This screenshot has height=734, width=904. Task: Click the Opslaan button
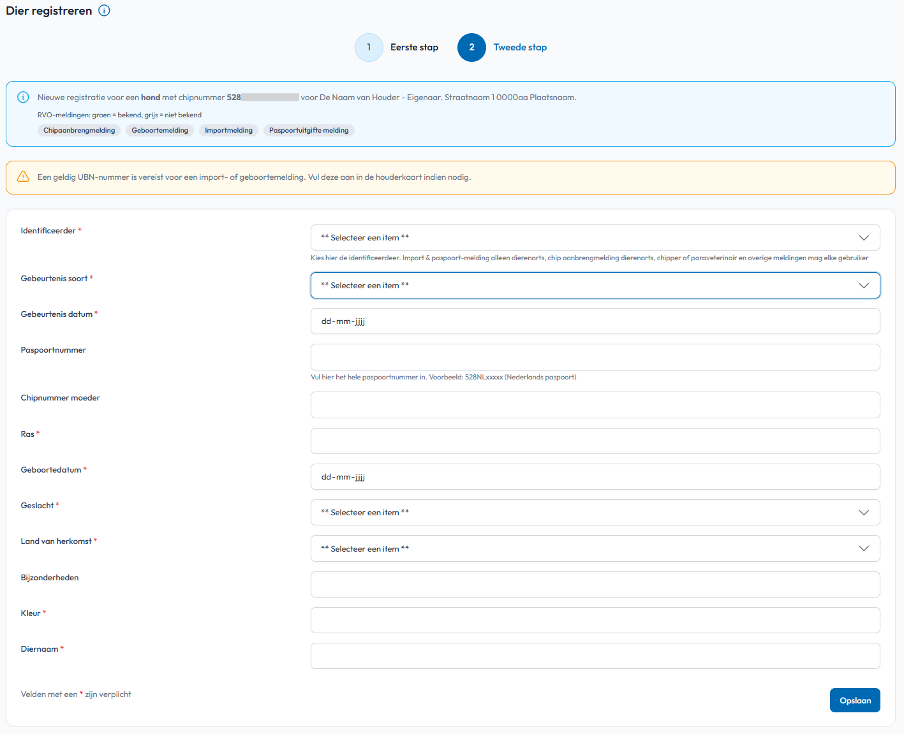855,700
